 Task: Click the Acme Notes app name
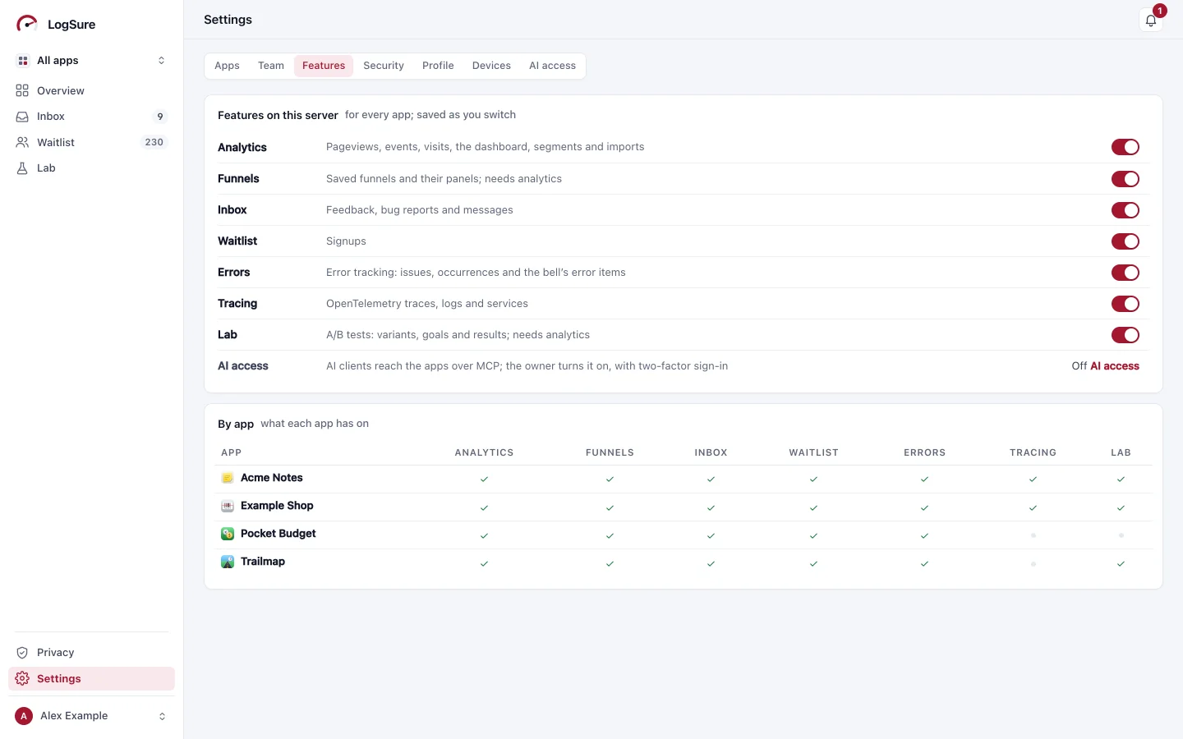(x=271, y=478)
